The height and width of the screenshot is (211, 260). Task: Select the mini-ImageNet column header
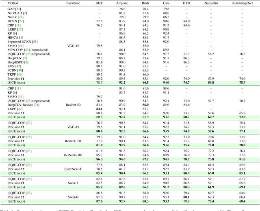(242, 2)
